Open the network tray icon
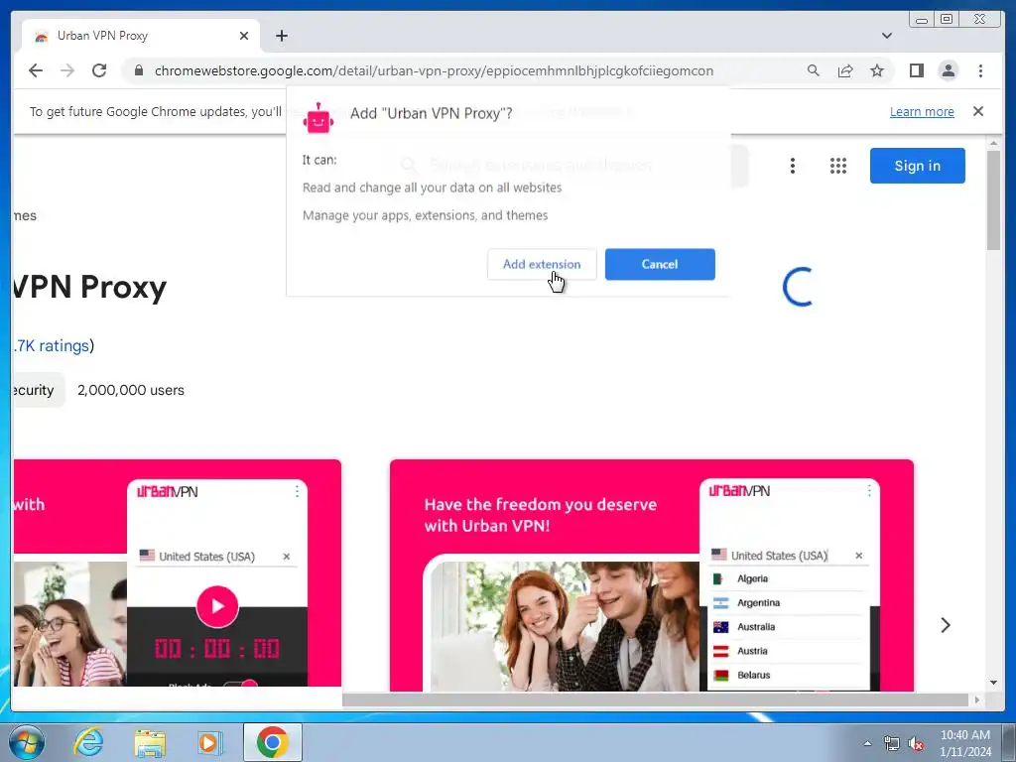The height and width of the screenshot is (762, 1016). (x=892, y=743)
